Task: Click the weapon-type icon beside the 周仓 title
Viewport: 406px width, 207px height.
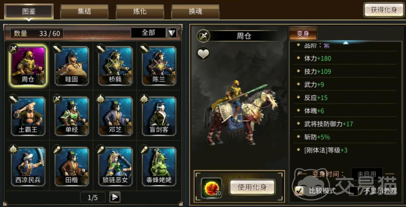Action: click(203, 36)
